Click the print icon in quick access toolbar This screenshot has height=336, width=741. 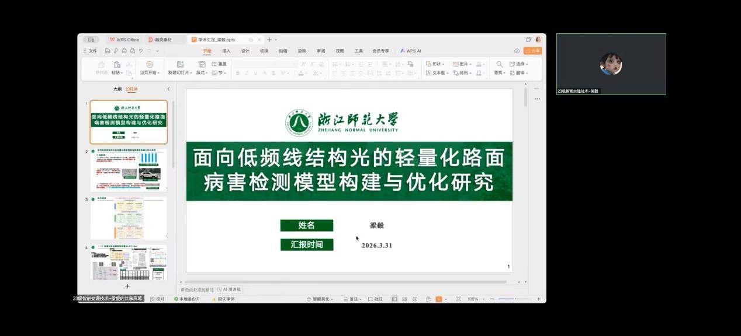(x=124, y=51)
